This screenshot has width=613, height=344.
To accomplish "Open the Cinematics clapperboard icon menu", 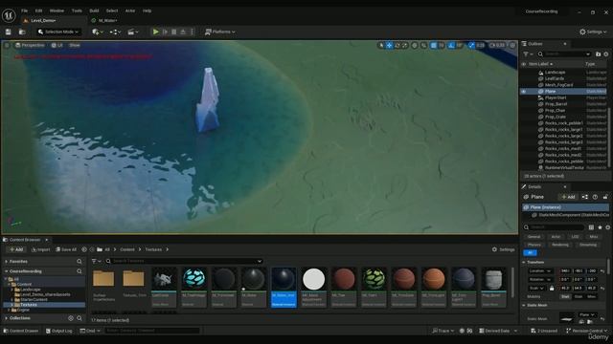I will [133, 32].
